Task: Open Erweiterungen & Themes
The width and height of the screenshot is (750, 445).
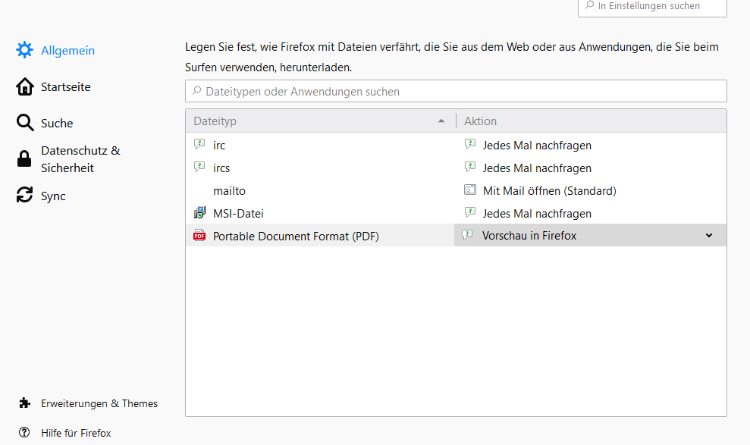Action: tap(99, 403)
